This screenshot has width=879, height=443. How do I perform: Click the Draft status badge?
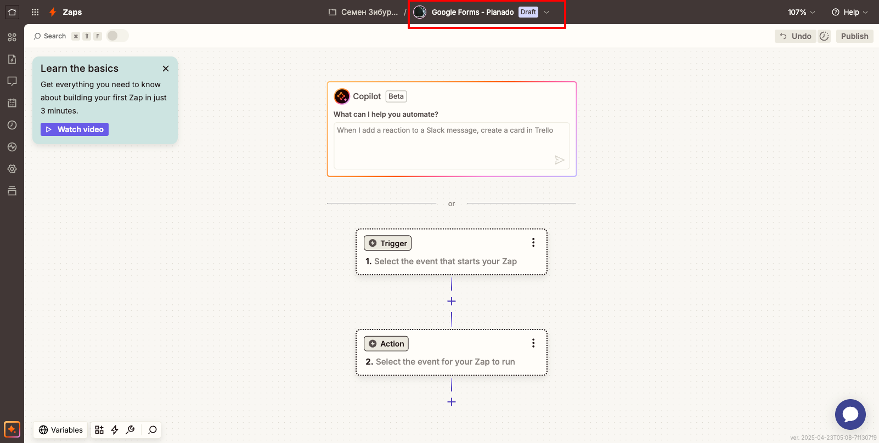pyautogui.click(x=528, y=12)
